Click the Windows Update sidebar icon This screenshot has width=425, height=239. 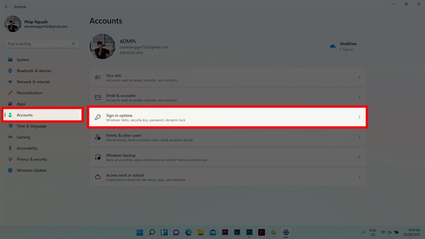[10, 170]
